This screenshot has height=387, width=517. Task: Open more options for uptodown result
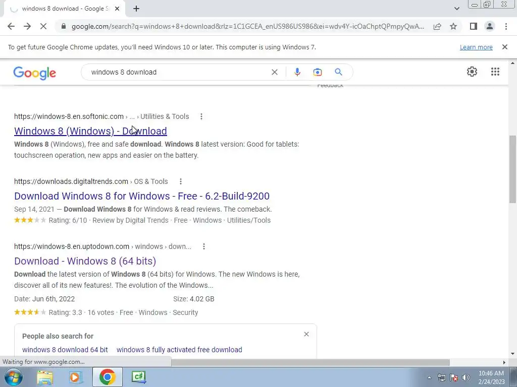pos(204,246)
